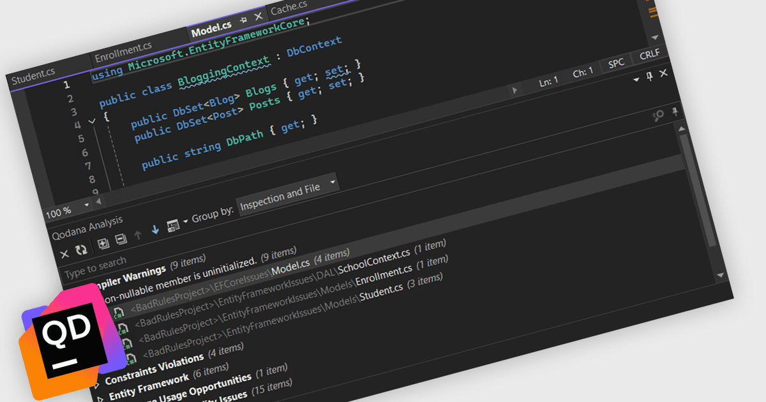766x402 pixels.
Task: Click the horizontal scrollbar right arrow in editor
Action: [514, 91]
